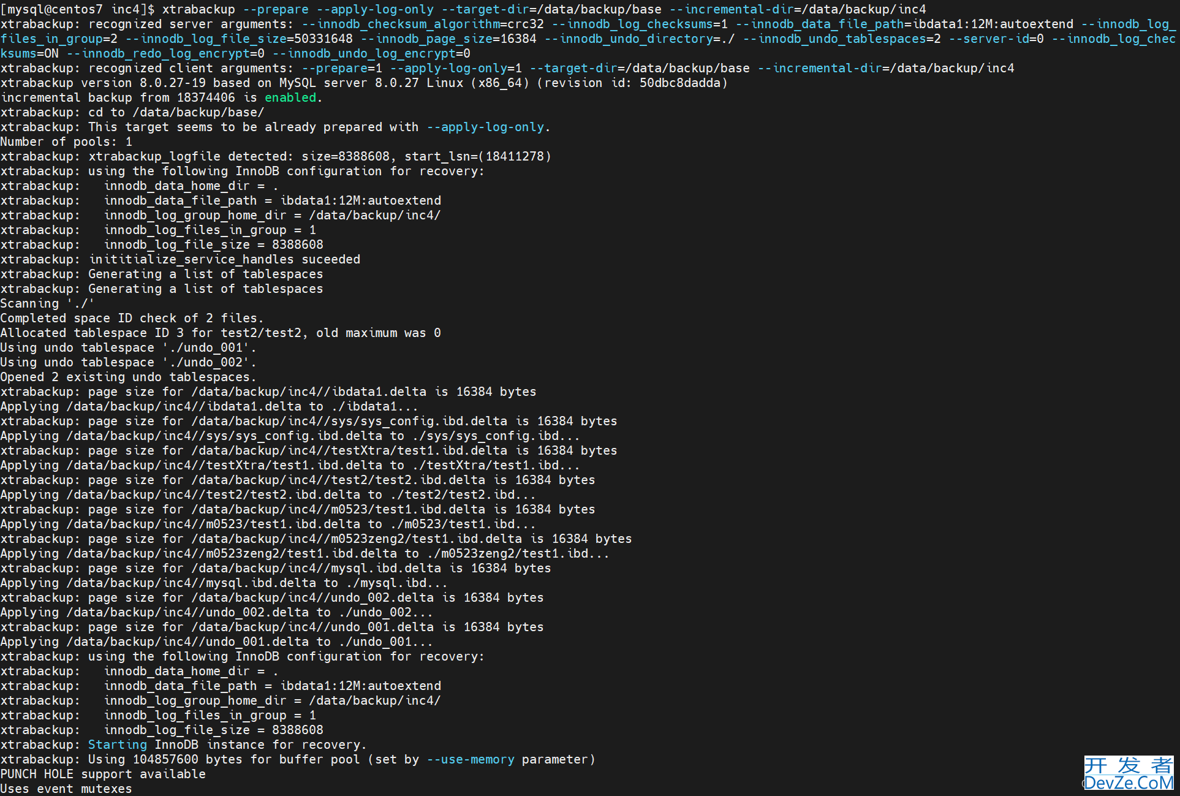Click the value 'start_lsn=(18411278)'

(478, 156)
